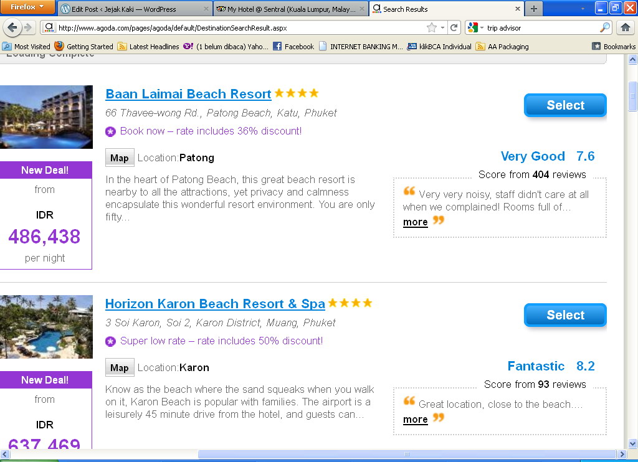Reload the page with the refresh icon
The width and height of the screenshot is (638, 462).
click(x=454, y=27)
